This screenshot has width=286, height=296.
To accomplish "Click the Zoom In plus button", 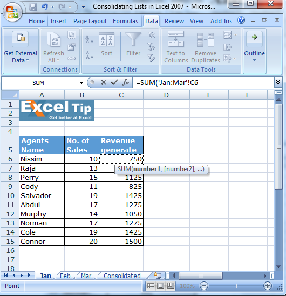I will click(x=268, y=286).
